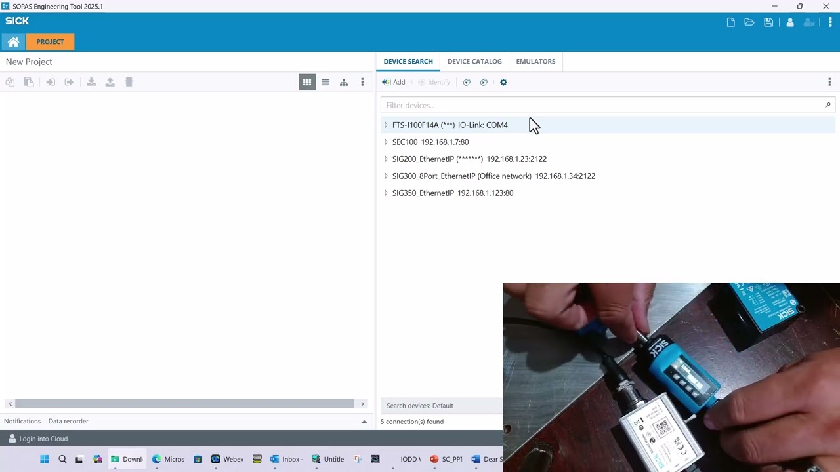Open PowerPoint SC_PPT from taskbar
The height and width of the screenshot is (472, 840).
(x=446, y=459)
